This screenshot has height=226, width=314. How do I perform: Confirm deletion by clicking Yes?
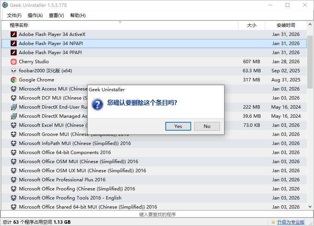pyautogui.click(x=178, y=126)
